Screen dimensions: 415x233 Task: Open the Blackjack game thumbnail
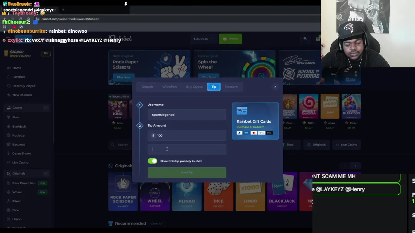(x=282, y=191)
